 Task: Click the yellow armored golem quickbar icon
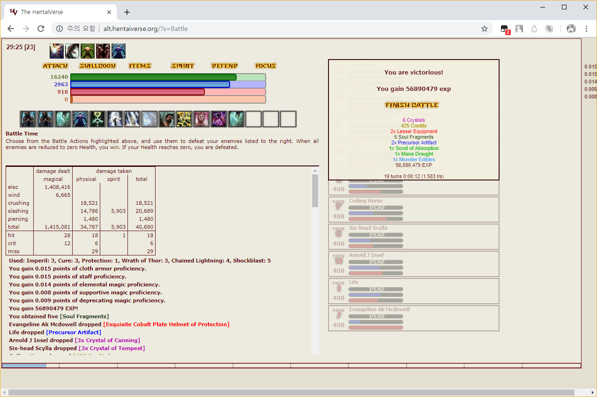point(184,119)
